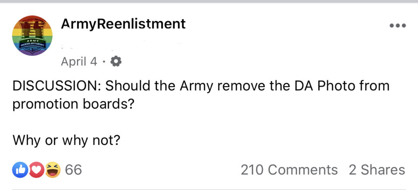This screenshot has width=418, height=190.
Task: Click the "Why or why not?" text
Action: (66, 140)
